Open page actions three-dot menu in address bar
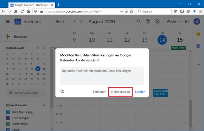The height and width of the screenshot is (131, 204). click(121, 11)
